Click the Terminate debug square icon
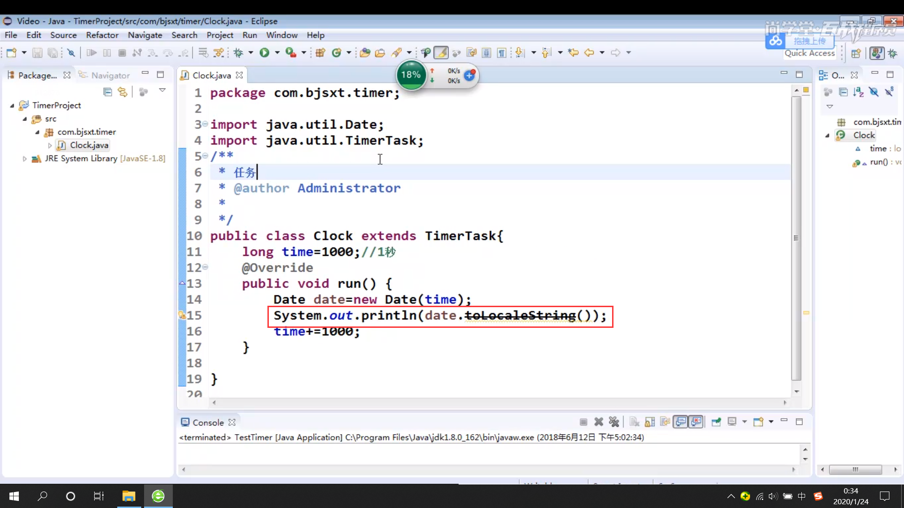This screenshot has width=904, height=508. [122, 53]
